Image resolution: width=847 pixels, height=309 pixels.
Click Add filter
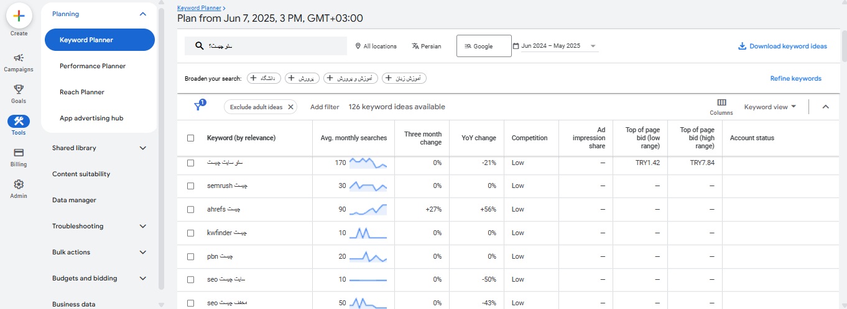pos(325,107)
